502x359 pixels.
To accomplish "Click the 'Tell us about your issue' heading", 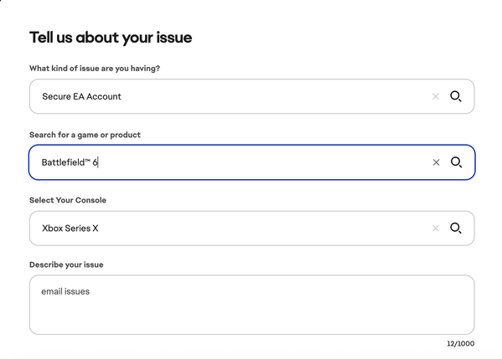I will pos(111,38).
